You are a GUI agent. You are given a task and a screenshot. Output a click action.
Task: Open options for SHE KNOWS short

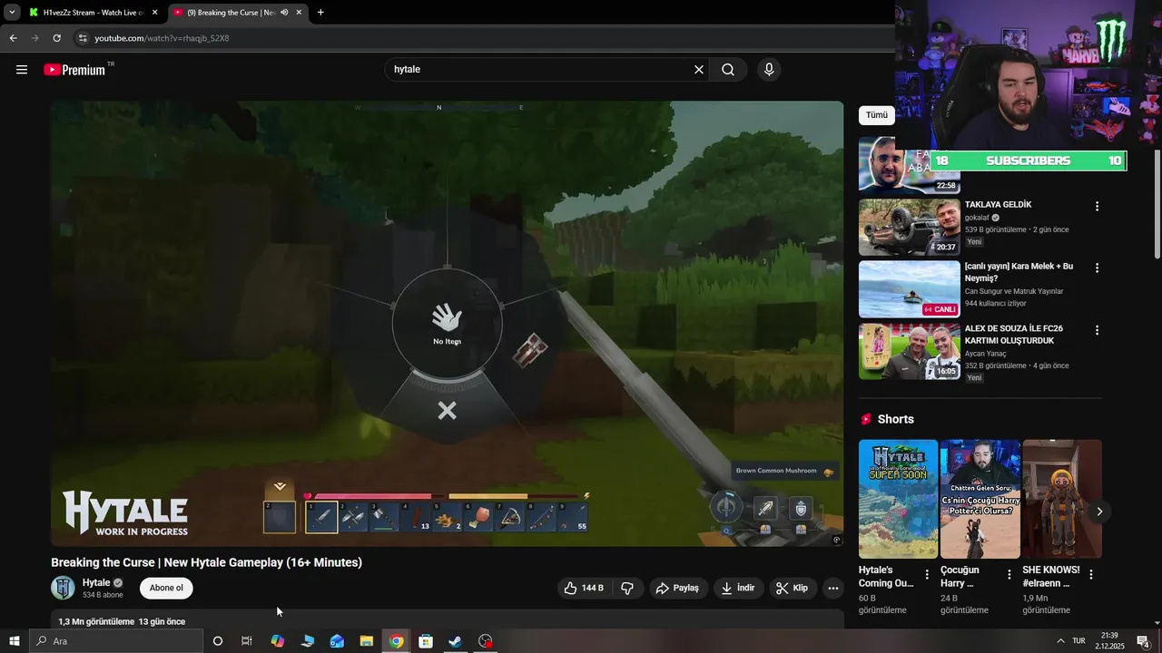click(x=1091, y=574)
